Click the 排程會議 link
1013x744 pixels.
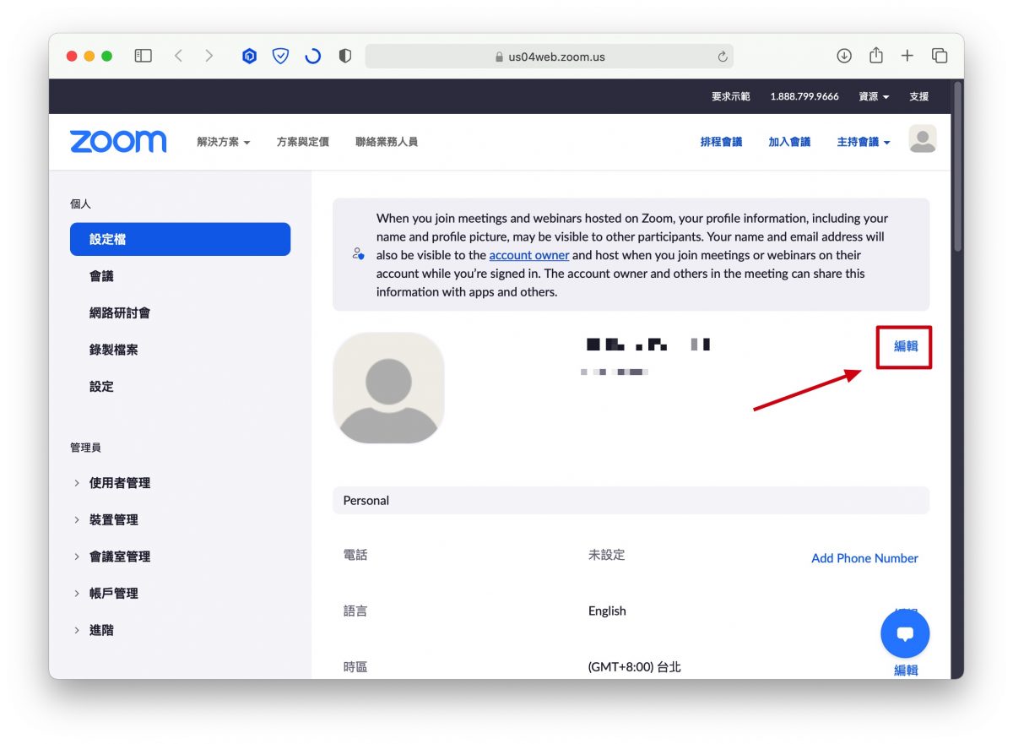click(721, 142)
